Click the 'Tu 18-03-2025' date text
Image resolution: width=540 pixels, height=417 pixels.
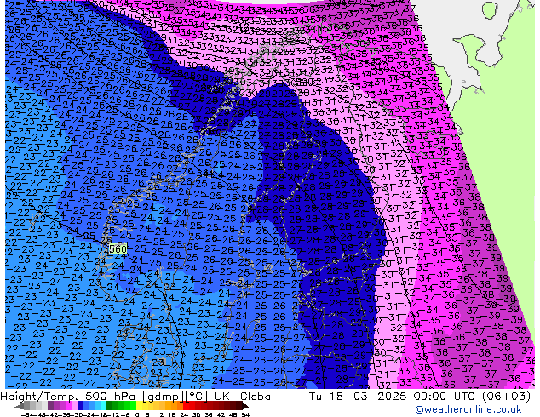point(358,397)
